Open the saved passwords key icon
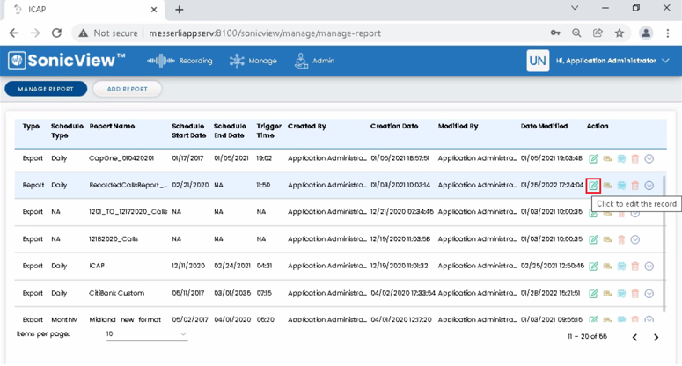 (555, 33)
